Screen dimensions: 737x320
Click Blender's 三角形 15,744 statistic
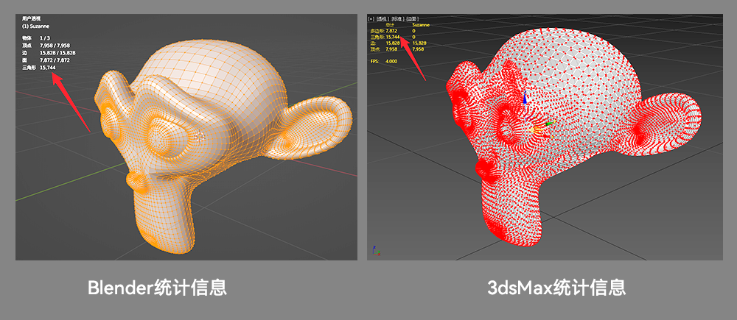tap(39, 68)
